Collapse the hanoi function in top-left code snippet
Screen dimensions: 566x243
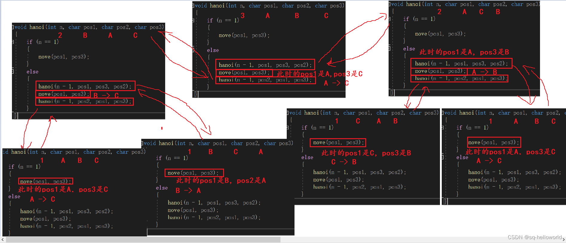click(x=13, y=27)
